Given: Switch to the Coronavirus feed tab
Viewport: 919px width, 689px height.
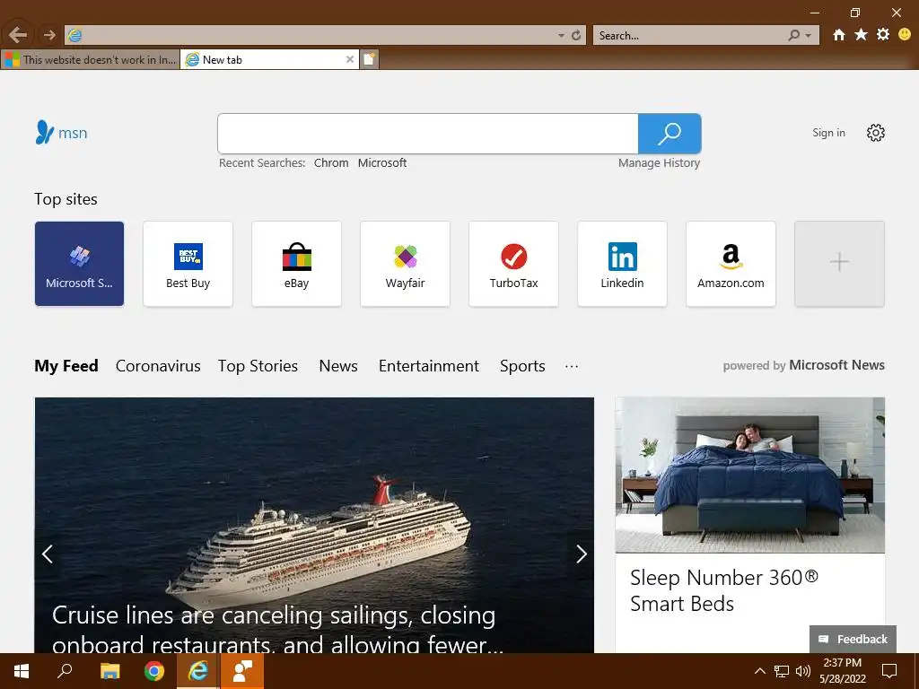Looking at the screenshot, I should [158, 366].
